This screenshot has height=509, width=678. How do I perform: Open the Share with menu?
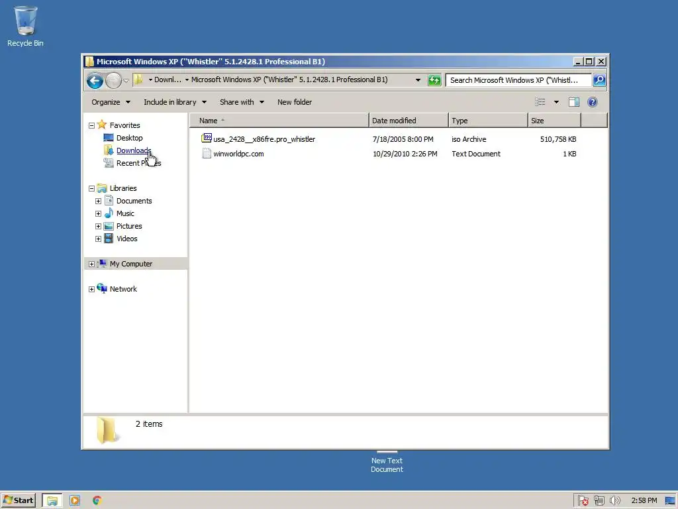(242, 102)
